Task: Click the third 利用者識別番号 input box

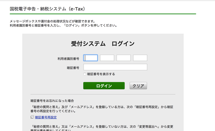Action: click(x=123, y=58)
